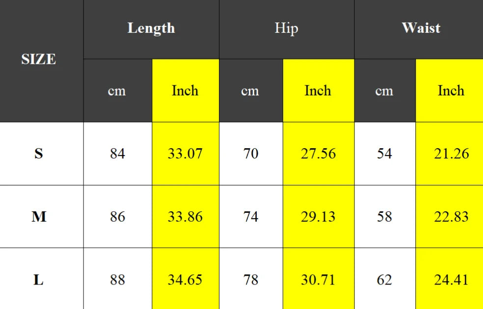The image size is (483, 309).
Task: Select the 84 cm length value
Action: (x=117, y=154)
